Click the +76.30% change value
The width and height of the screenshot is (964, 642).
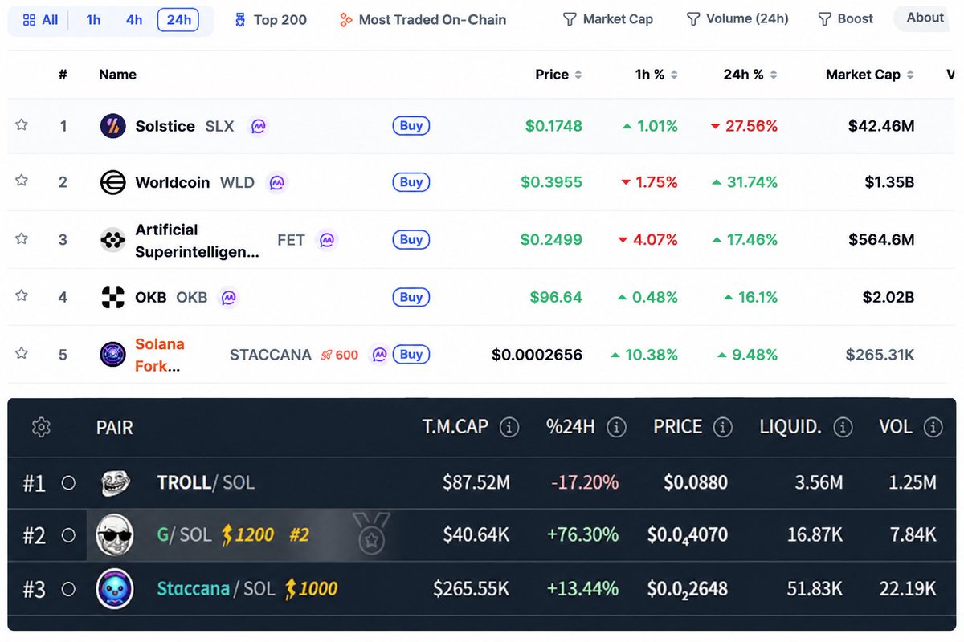click(x=582, y=535)
